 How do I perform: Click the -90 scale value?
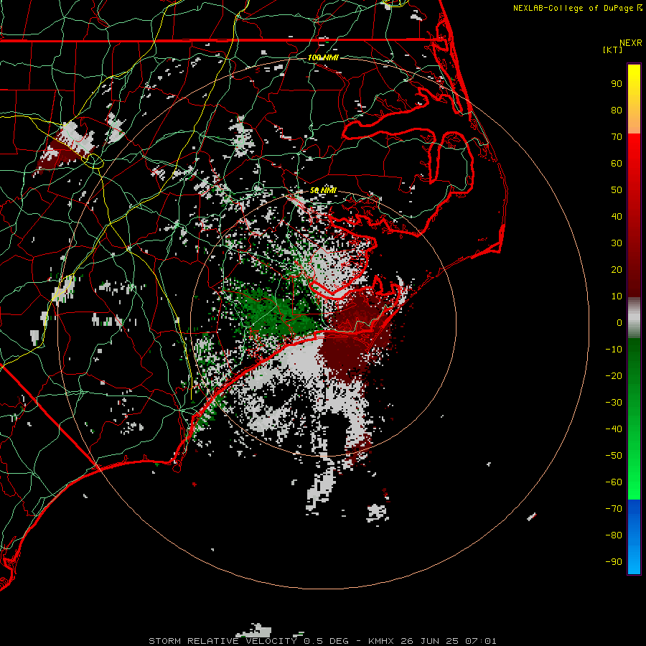click(614, 562)
